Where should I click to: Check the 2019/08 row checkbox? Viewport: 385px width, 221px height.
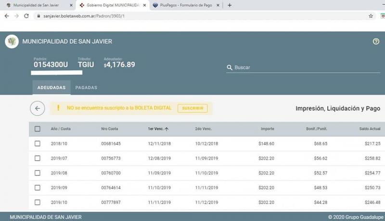(x=38, y=173)
